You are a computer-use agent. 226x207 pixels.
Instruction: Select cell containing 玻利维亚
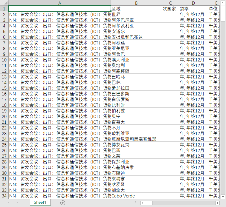point(136,133)
